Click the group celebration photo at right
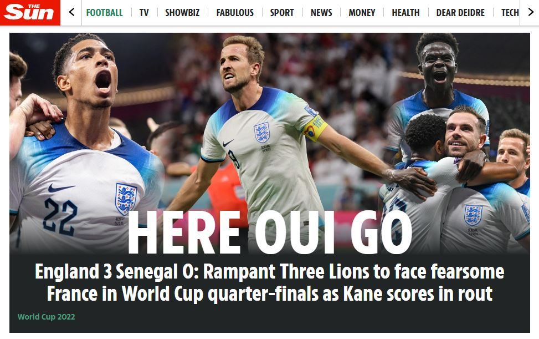Viewport: 539px width, 339px height. point(457,143)
